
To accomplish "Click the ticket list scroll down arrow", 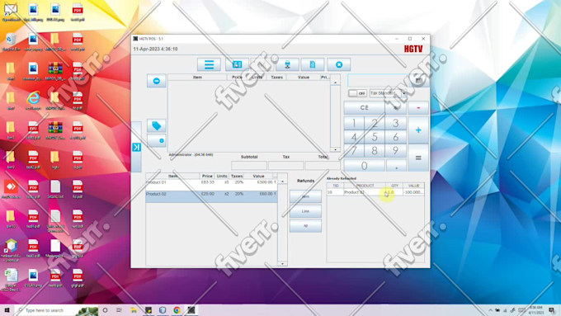I will click(335, 149).
